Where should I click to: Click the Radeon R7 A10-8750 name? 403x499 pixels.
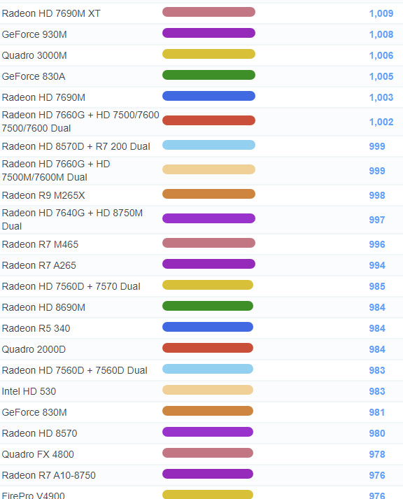(x=49, y=475)
